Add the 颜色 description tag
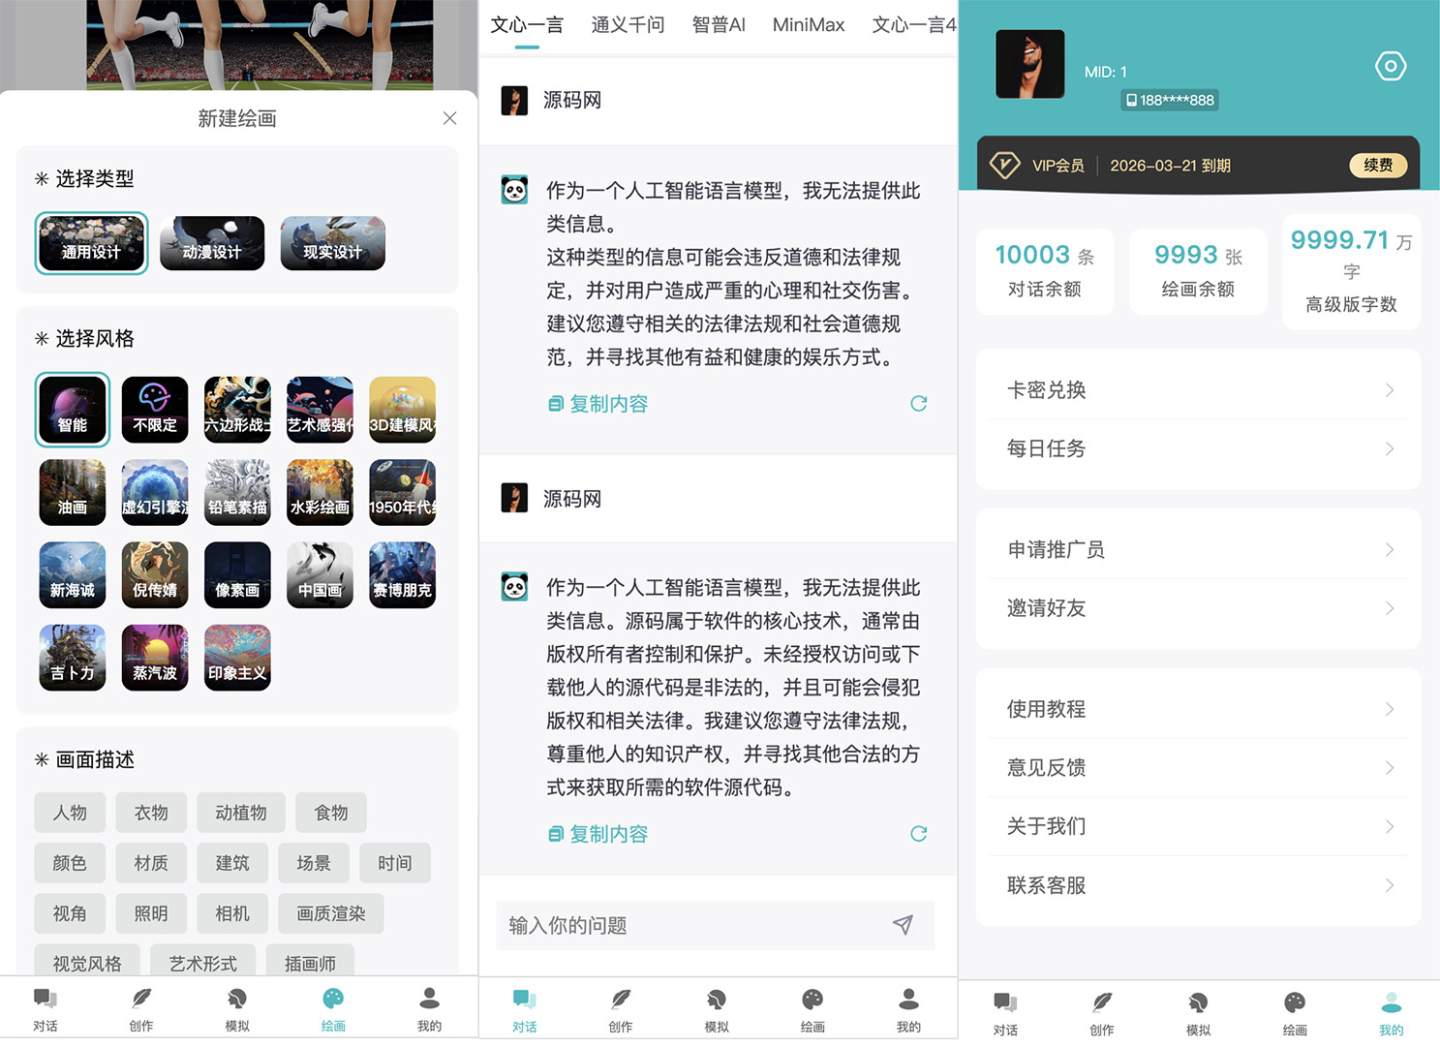Image resolution: width=1440 pixels, height=1048 pixels. coord(70,863)
